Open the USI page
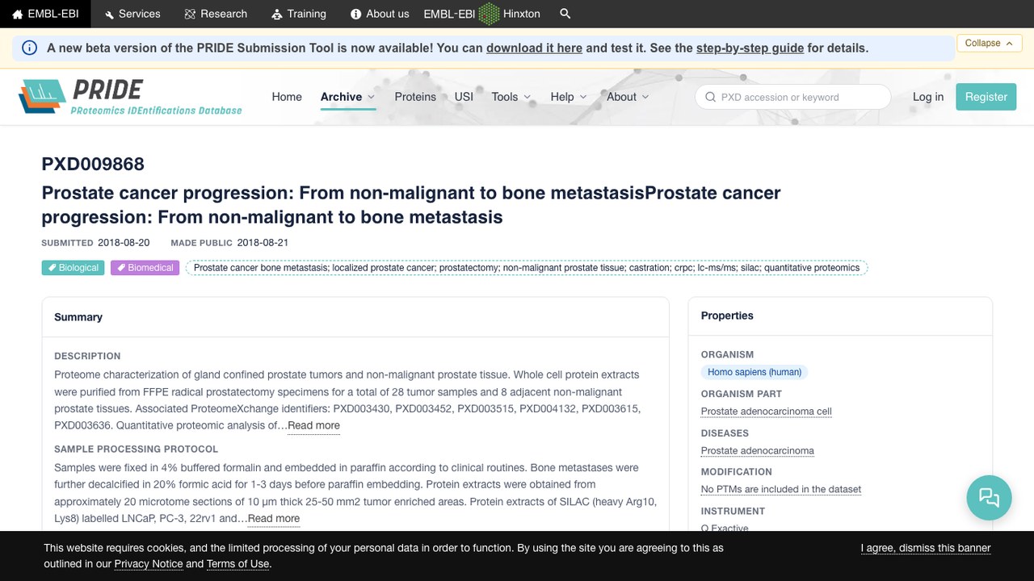This screenshot has height=581, width=1034. (x=464, y=97)
